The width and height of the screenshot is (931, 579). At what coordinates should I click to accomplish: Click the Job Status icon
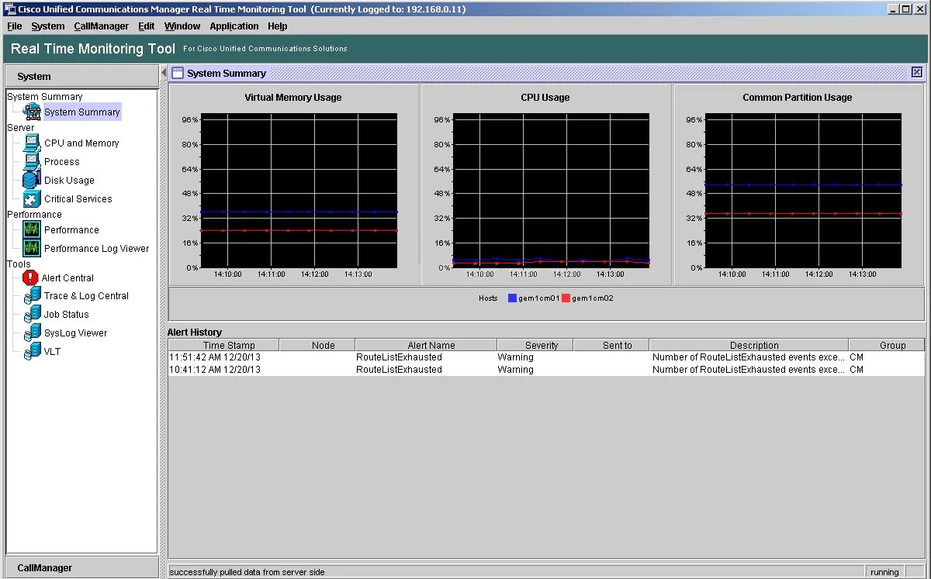(x=32, y=315)
